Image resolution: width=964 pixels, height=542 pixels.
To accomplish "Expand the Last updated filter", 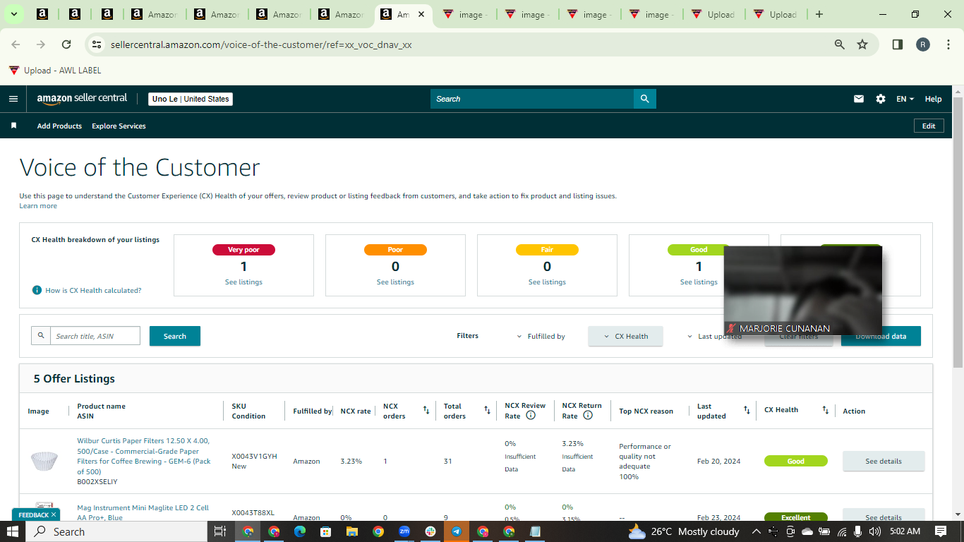I will point(714,337).
